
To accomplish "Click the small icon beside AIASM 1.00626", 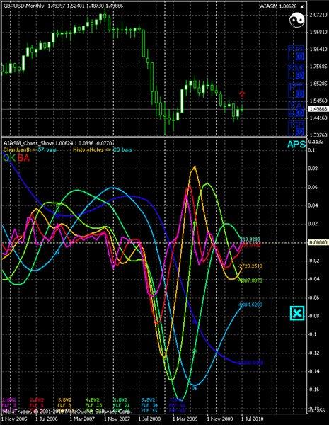I will click(302, 6).
